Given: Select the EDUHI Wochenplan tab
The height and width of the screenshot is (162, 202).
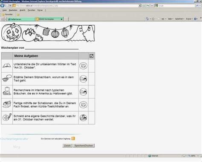Looking at the screenshot, I should 48,19.
